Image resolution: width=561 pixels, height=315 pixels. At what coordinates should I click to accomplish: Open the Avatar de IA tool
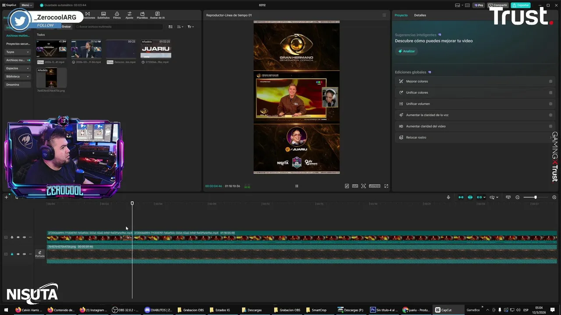coord(157,15)
